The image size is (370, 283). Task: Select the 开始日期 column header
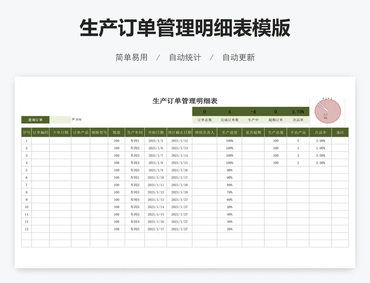point(156,132)
